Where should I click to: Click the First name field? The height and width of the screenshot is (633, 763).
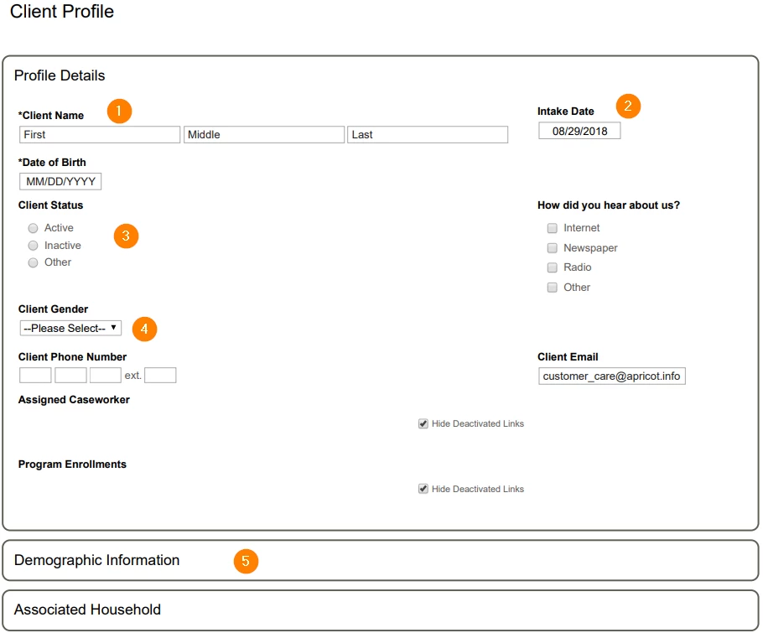(100, 135)
